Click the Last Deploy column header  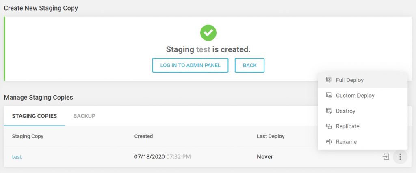pos(271,136)
